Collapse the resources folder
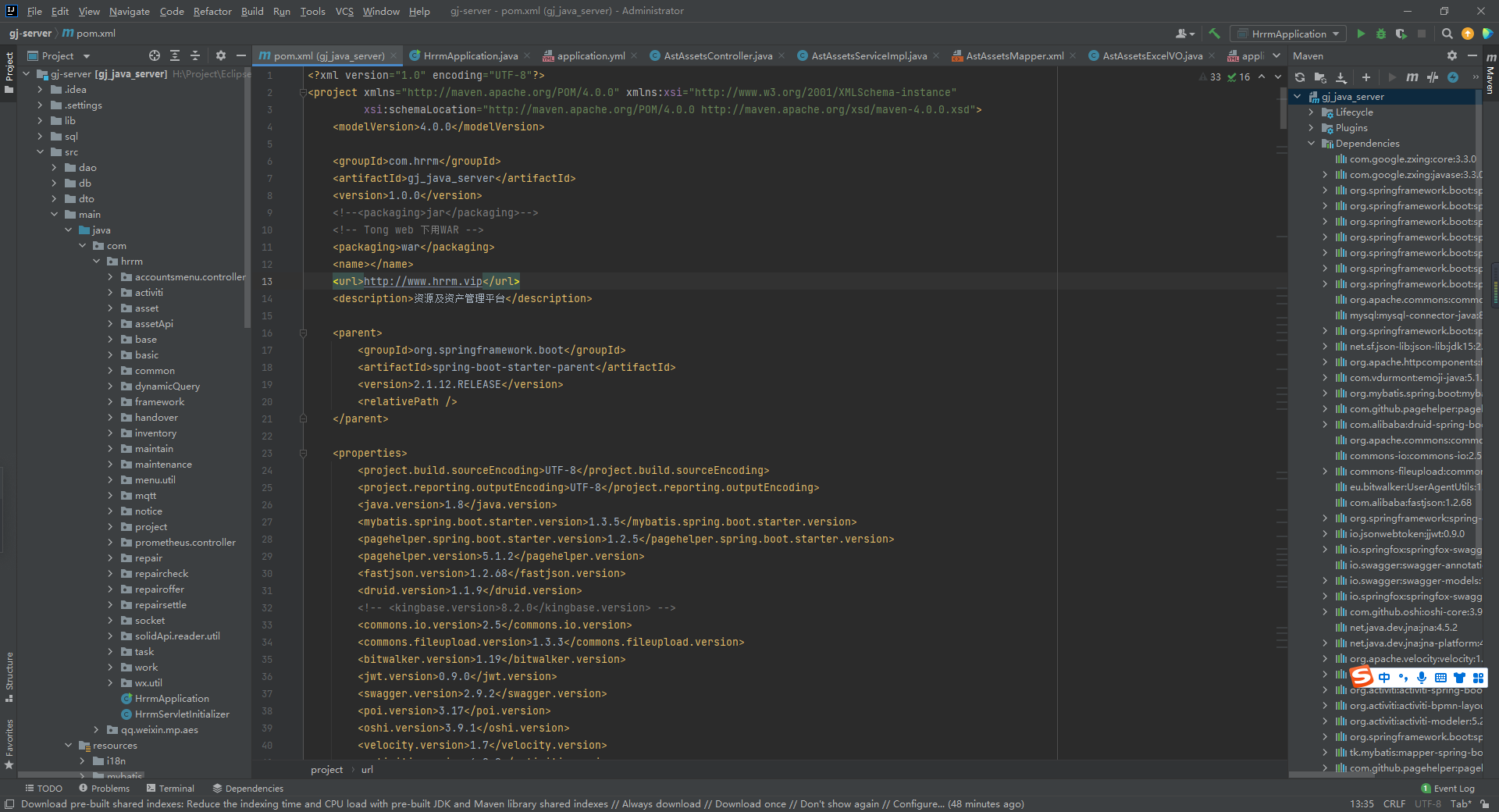 (68, 745)
